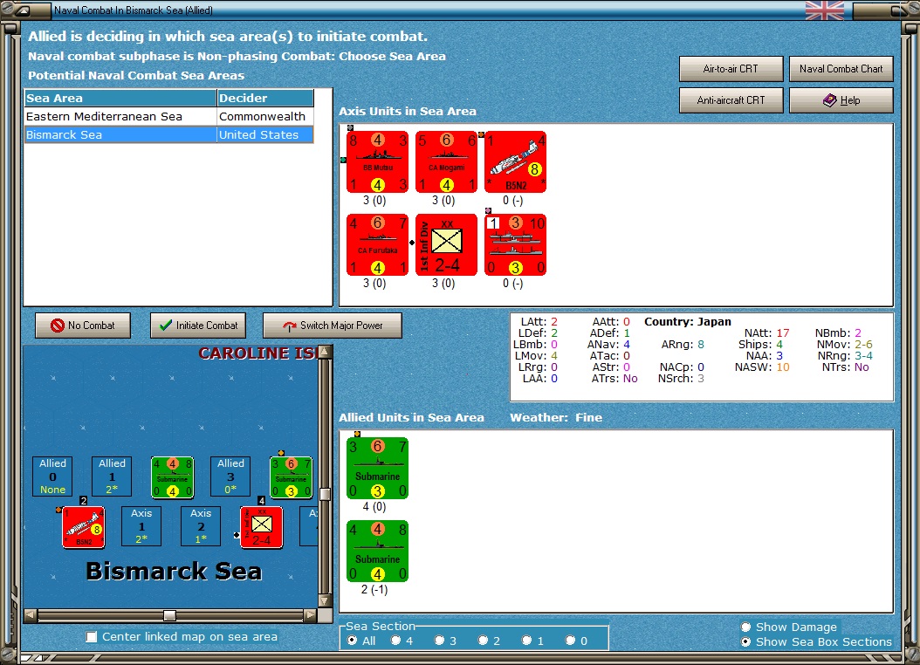
Task: Select sea section 1 radio
Action: (527, 641)
